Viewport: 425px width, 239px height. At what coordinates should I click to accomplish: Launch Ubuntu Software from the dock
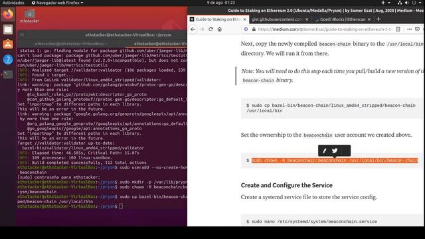[x=8, y=44]
